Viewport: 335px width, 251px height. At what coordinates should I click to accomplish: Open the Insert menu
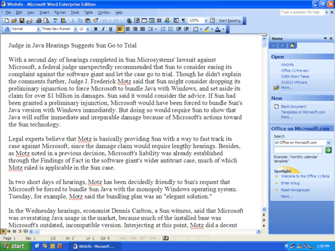pyautogui.click(x=44, y=13)
